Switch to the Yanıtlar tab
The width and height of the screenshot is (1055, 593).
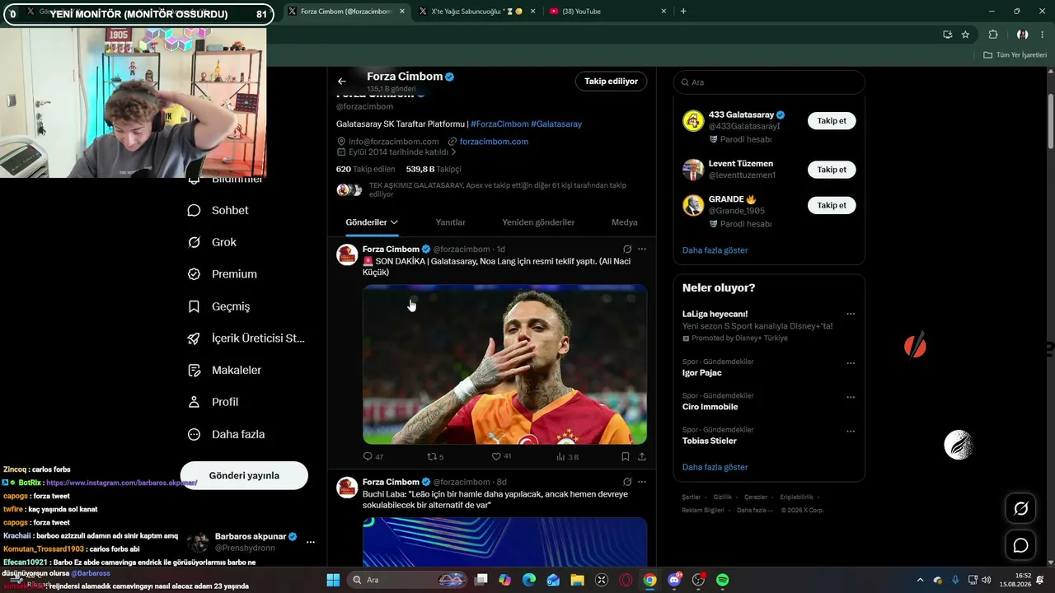point(450,222)
